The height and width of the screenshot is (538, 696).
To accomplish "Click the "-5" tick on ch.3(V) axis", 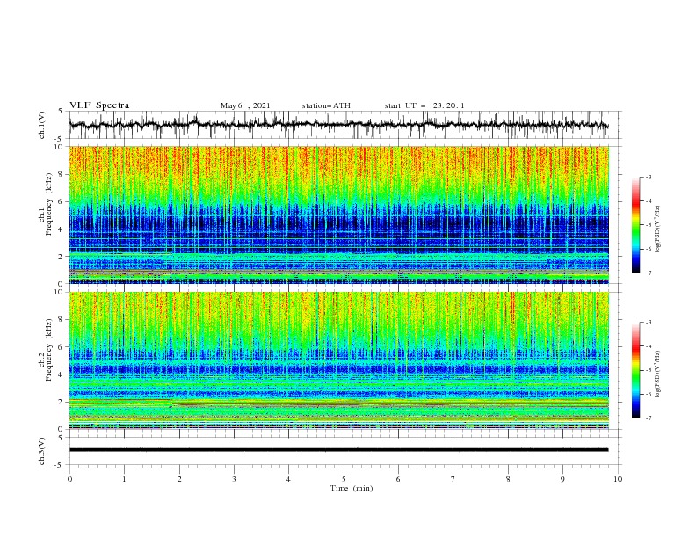I will point(59,465).
